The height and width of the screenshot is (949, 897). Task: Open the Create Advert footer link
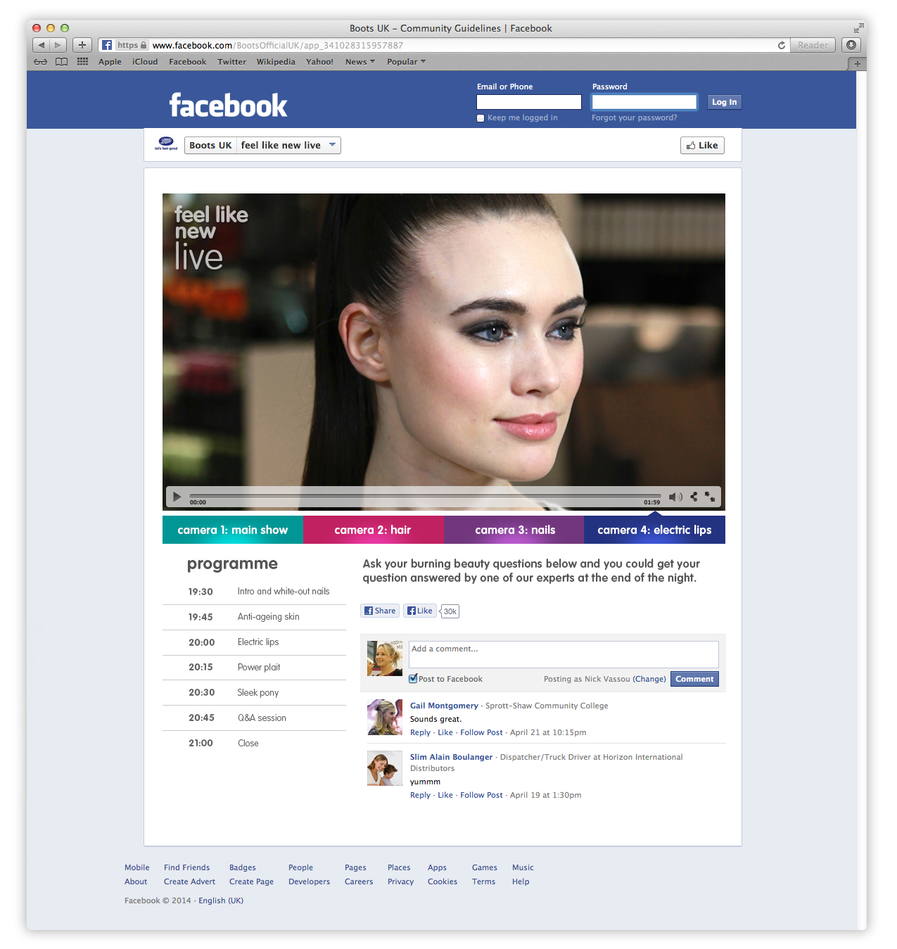tap(189, 881)
